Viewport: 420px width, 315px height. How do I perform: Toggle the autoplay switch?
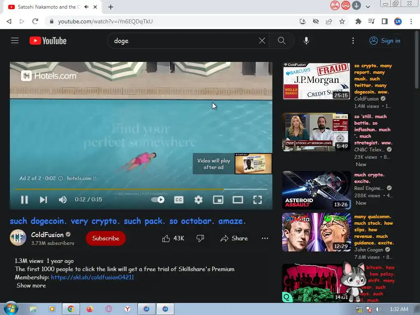pyautogui.click(x=158, y=200)
